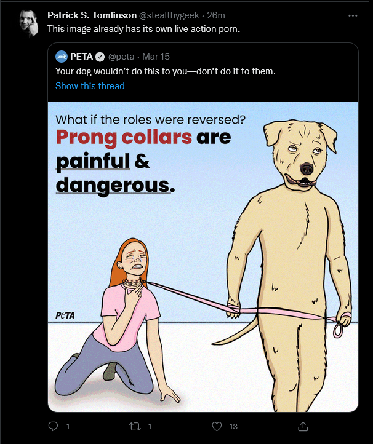Image resolution: width=373 pixels, height=444 pixels.
Task: Like the tweet with the heart icon
Action: coord(217,426)
